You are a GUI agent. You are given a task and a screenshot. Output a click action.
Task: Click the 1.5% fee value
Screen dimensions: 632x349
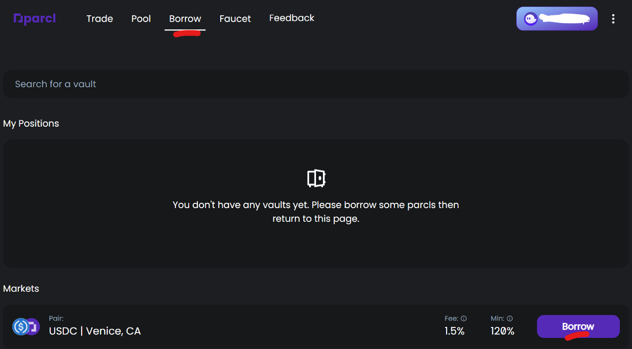[x=454, y=331]
